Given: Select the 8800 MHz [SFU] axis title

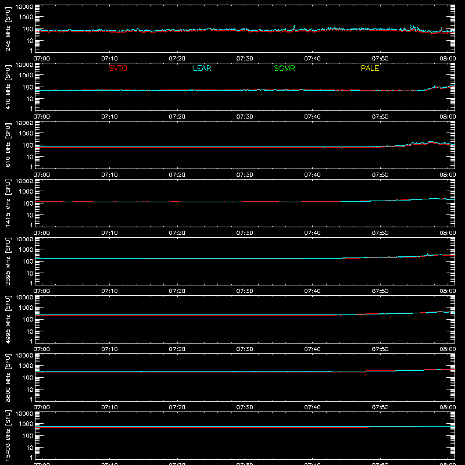Looking at the screenshot, I should [8, 377].
